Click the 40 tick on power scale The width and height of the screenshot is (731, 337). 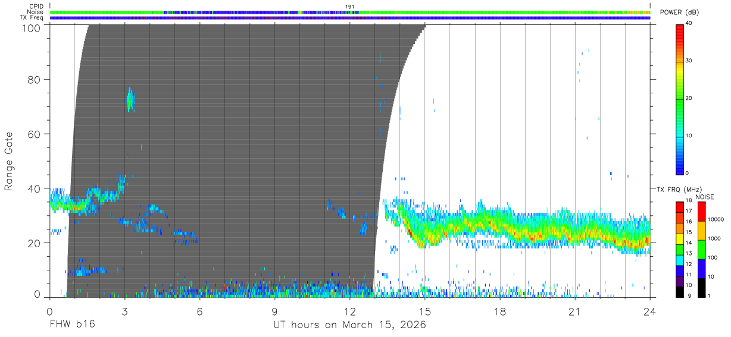point(689,24)
